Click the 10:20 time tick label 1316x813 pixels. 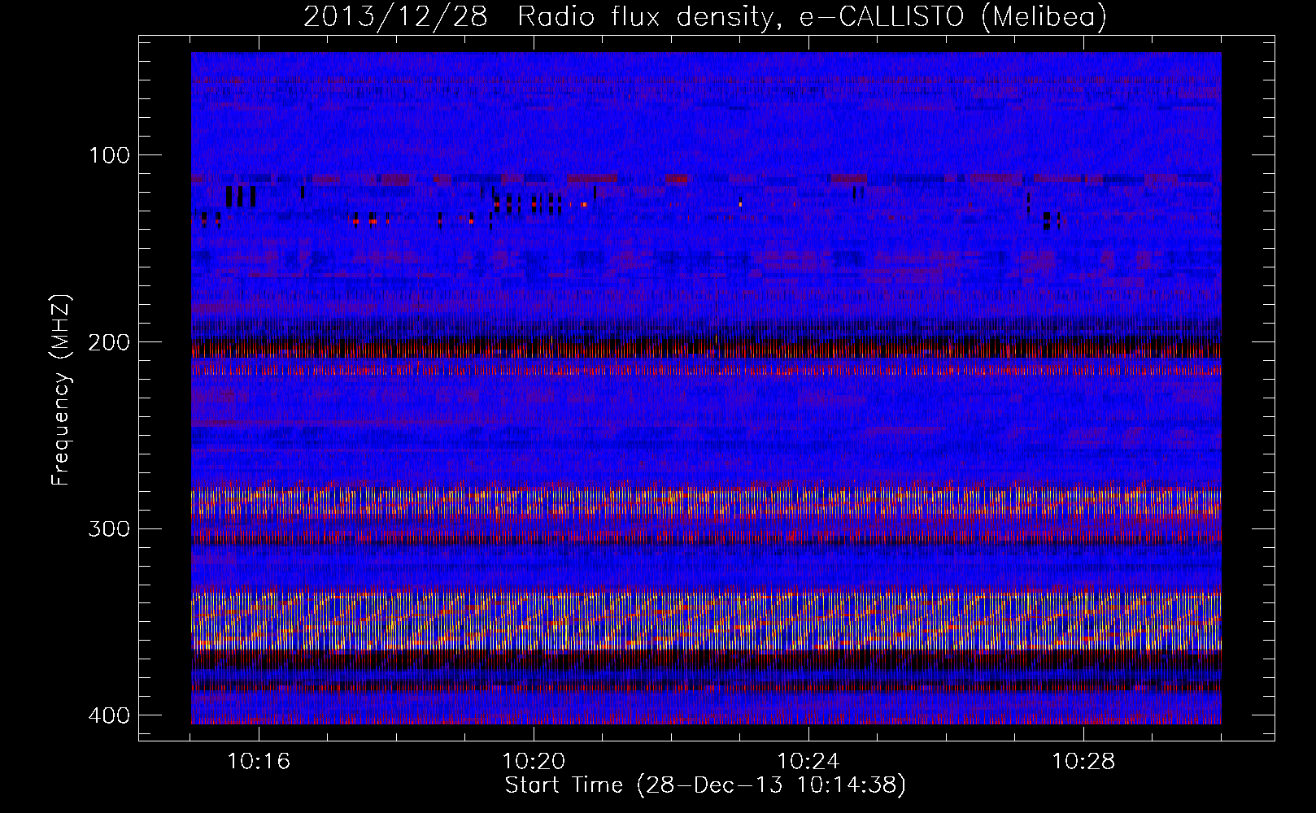pos(534,762)
